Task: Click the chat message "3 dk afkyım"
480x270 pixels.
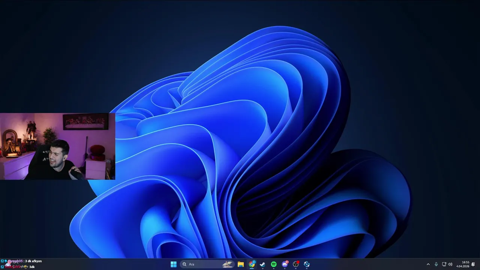Action: (33, 261)
